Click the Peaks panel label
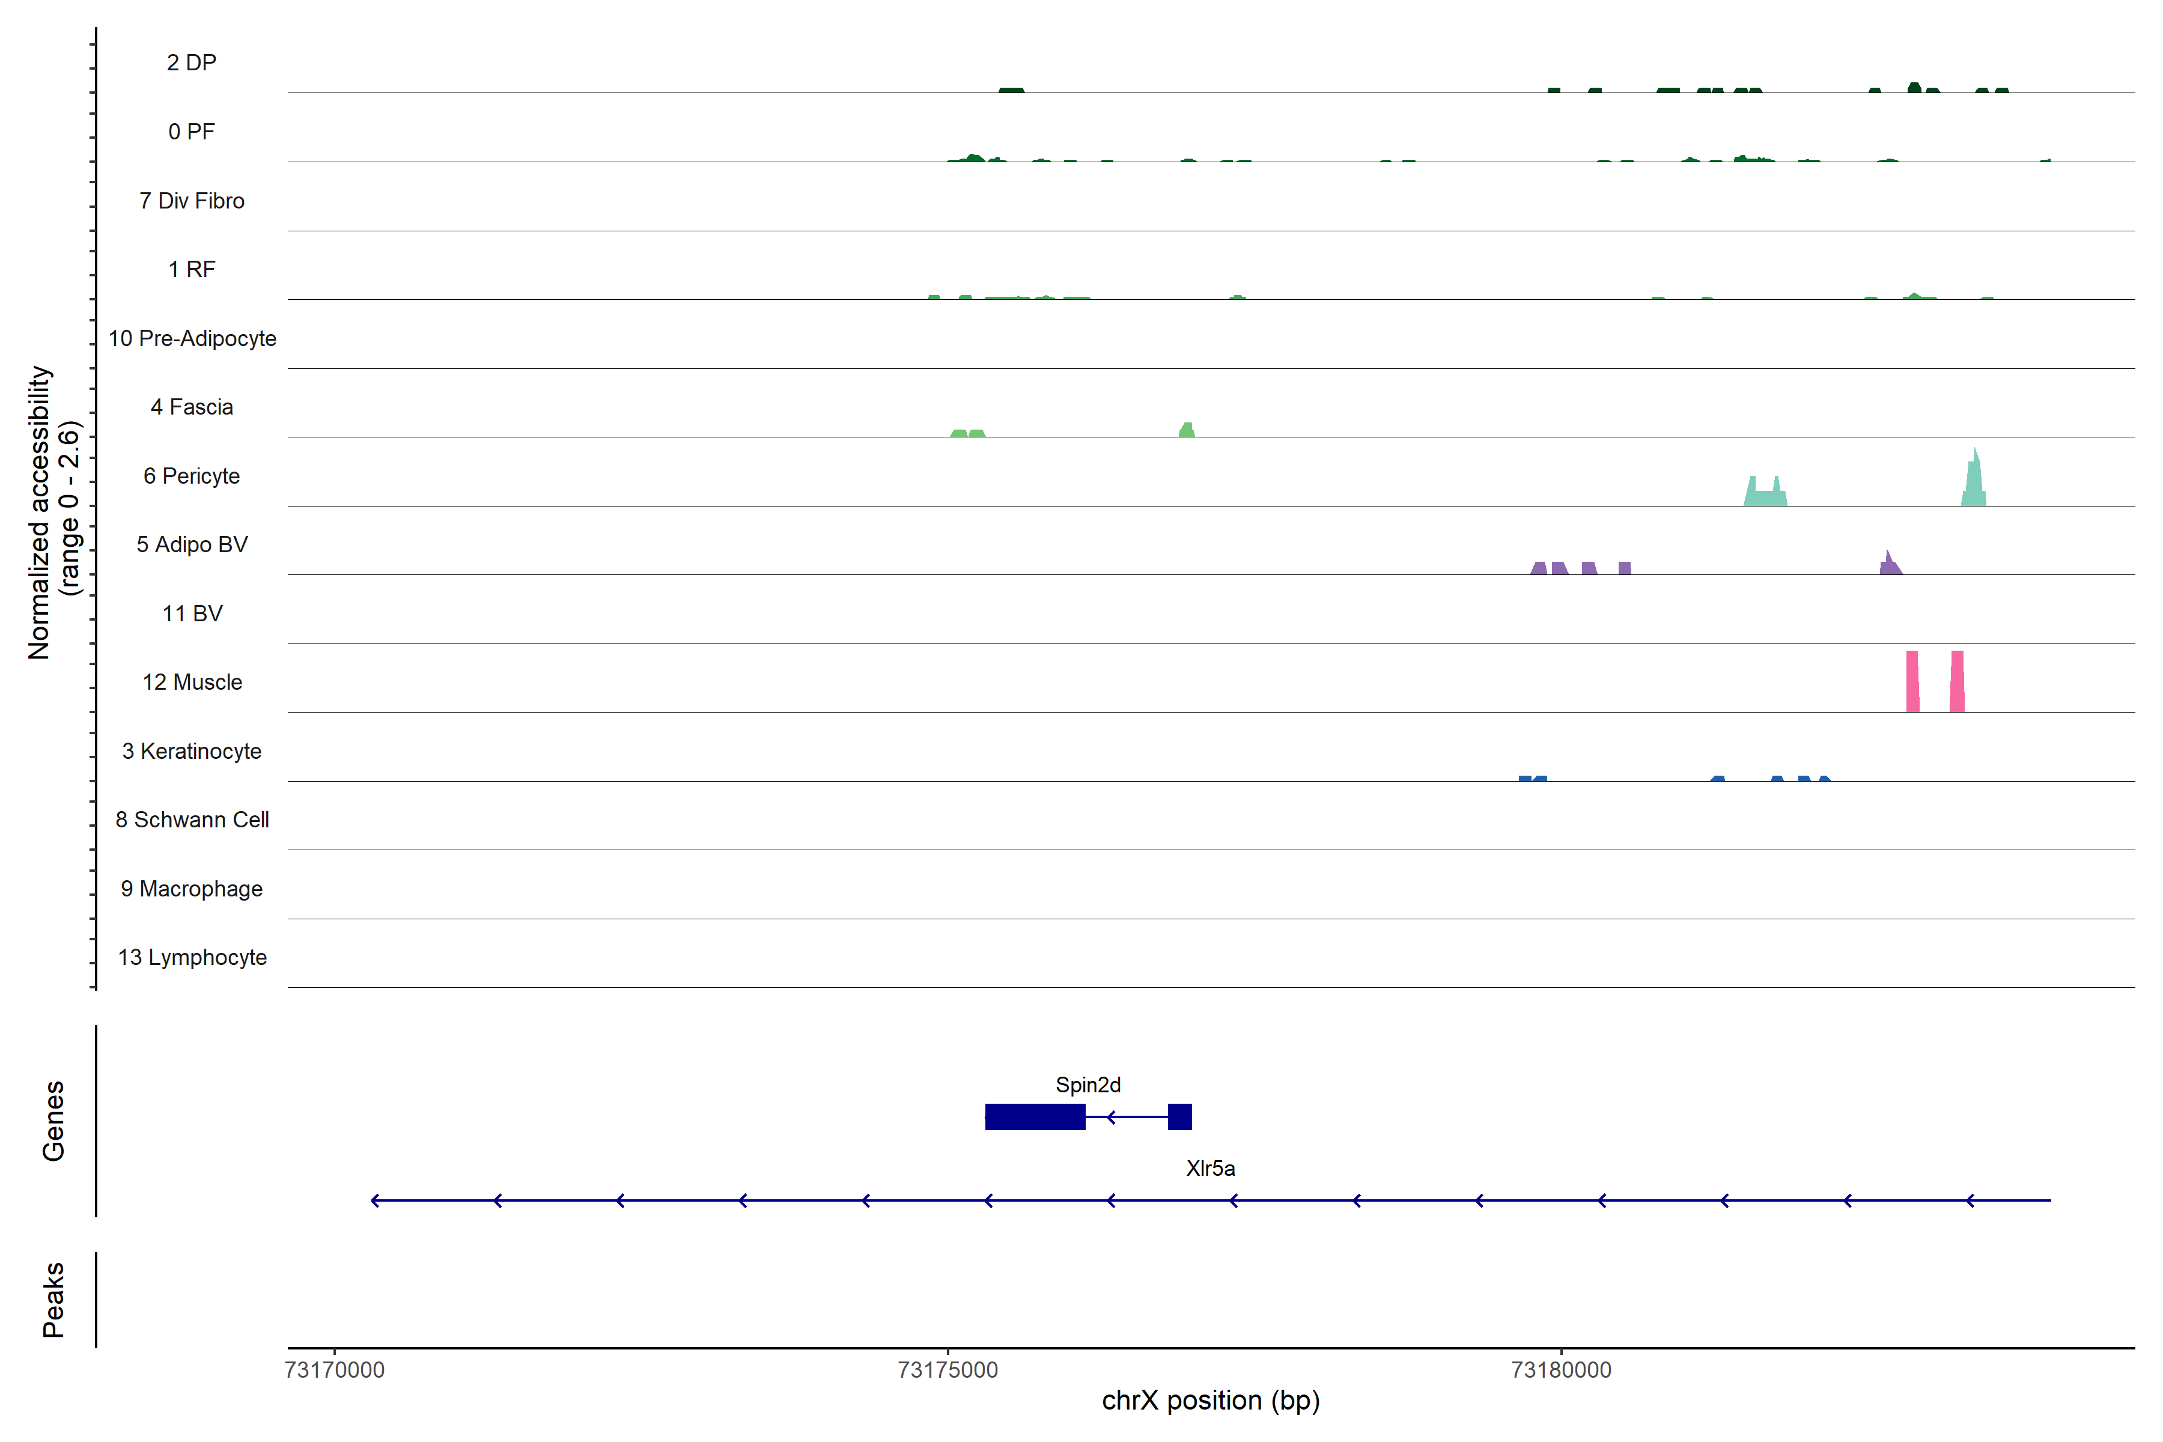2163x1442 pixels. (53, 1300)
